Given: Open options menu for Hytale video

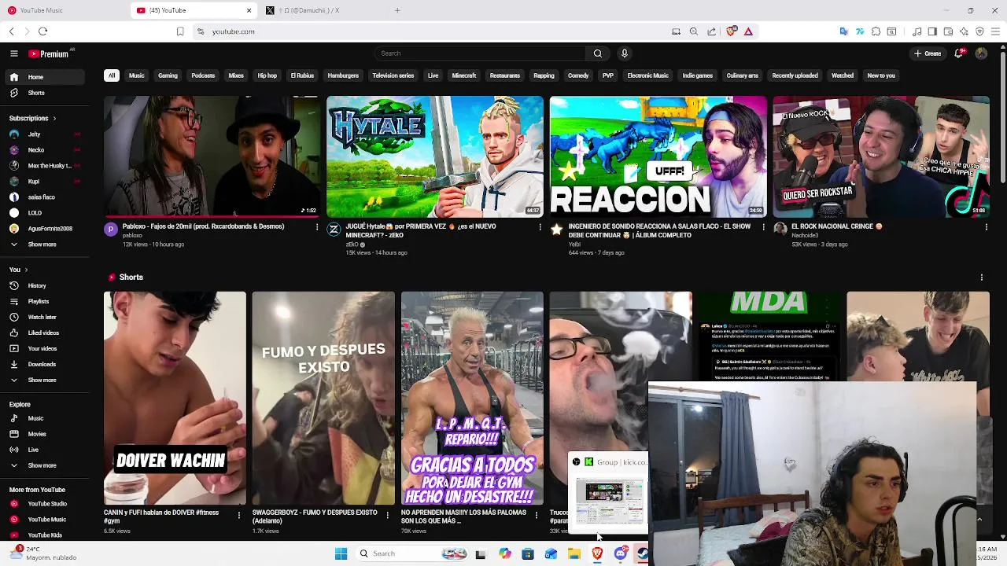Looking at the screenshot, I should [540, 227].
